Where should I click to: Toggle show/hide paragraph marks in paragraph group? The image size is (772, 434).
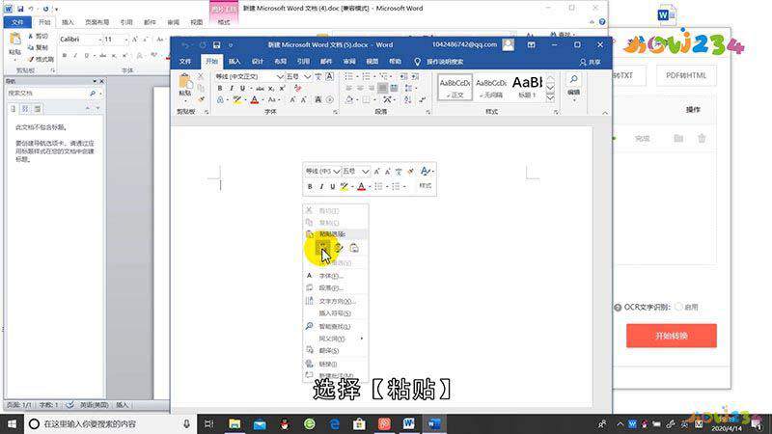pyautogui.click(x=422, y=100)
